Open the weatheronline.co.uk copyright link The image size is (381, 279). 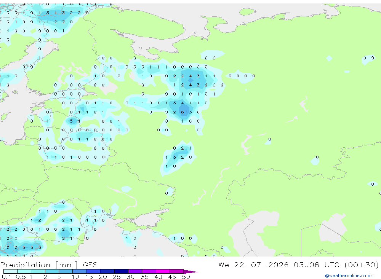[349, 276]
